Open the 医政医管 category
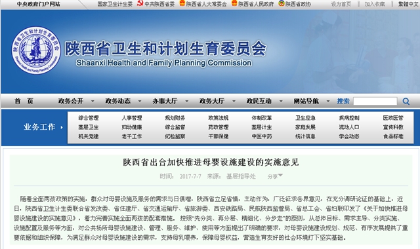The width and height of the screenshot is (420, 249). [x=393, y=118]
